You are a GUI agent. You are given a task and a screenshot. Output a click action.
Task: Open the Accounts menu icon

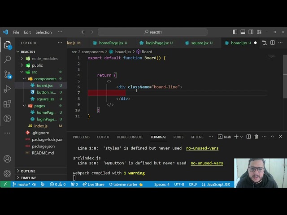click(x=7, y=159)
